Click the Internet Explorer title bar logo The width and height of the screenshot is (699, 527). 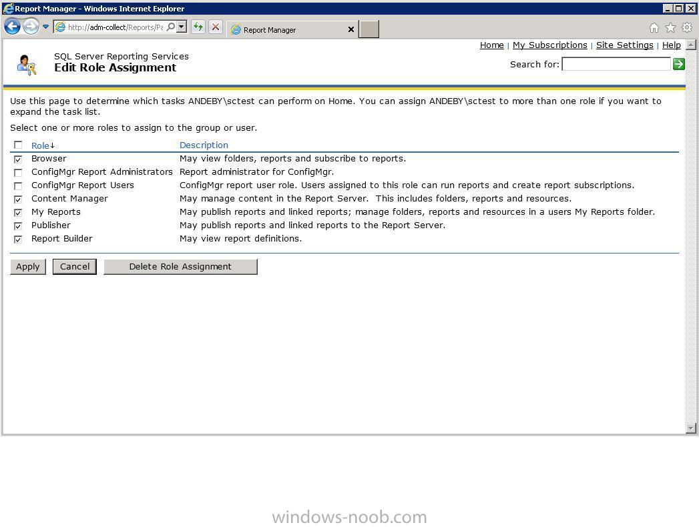click(8, 8)
